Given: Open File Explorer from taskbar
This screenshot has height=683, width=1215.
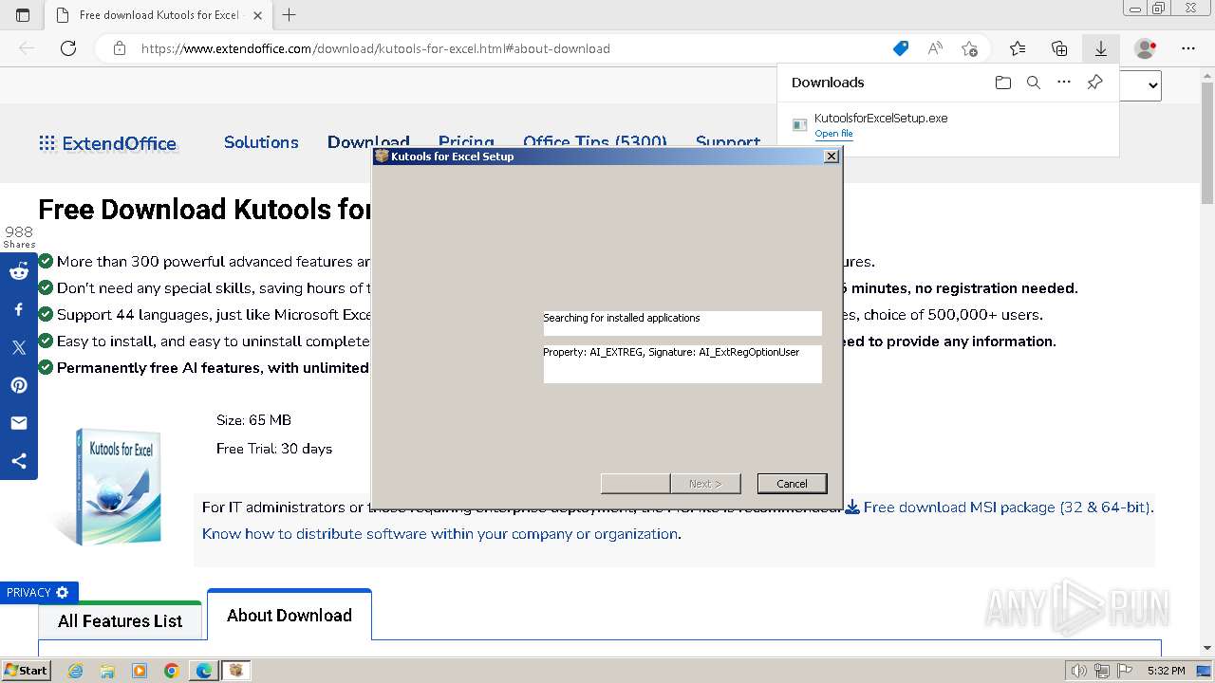Looking at the screenshot, I should point(107,671).
